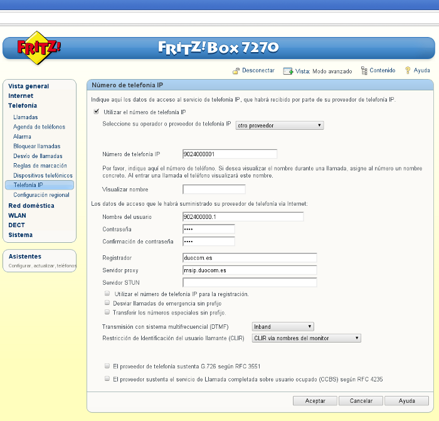Open the Internet menu section
Viewport: 439px width, 421px height.
click(21, 96)
